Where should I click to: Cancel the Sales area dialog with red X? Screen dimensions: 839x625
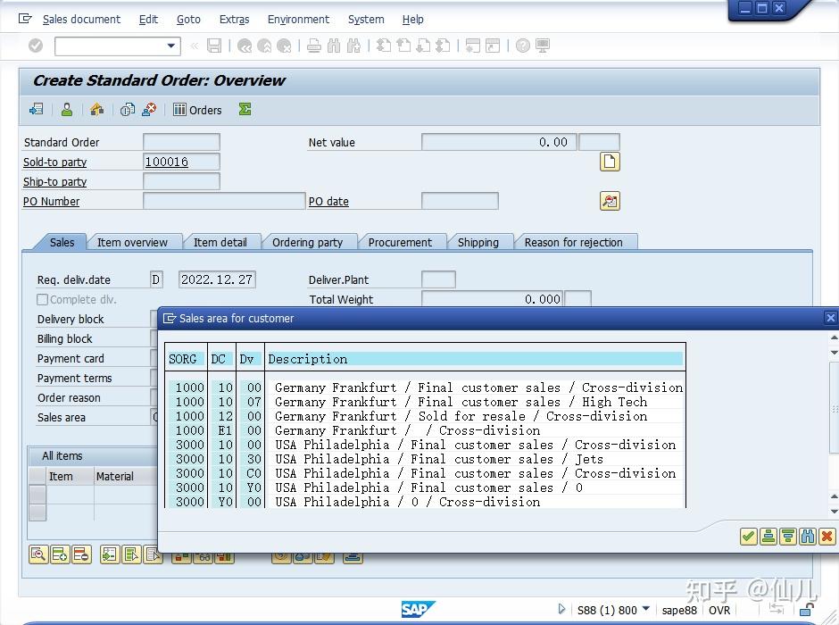pyautogui.click(x=828, y=537)
